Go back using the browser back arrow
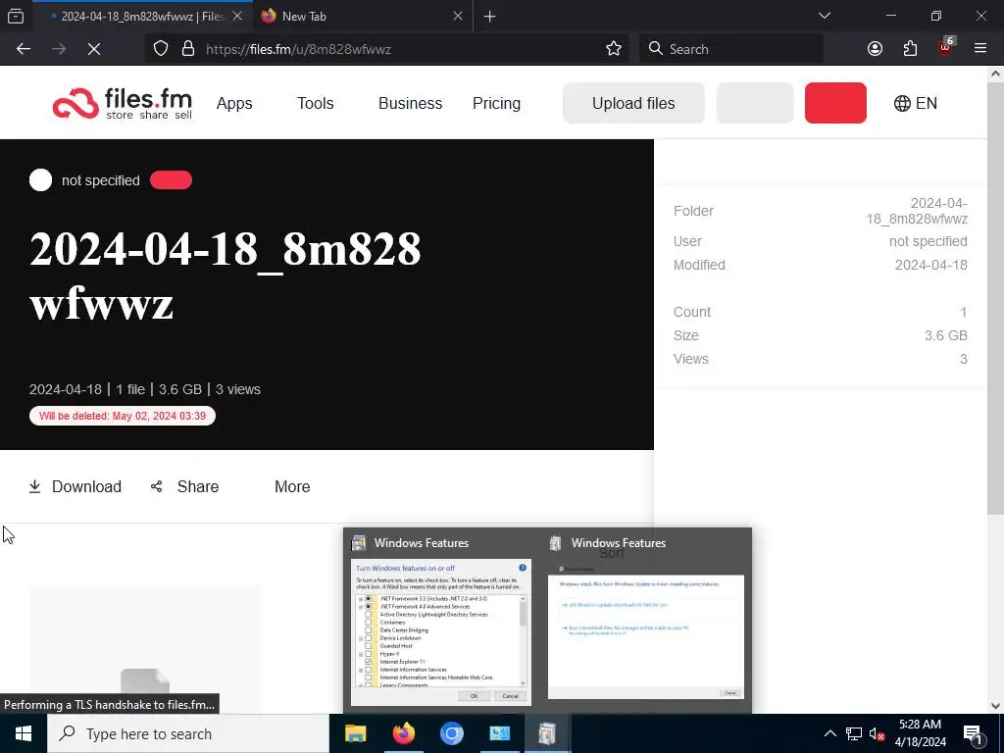Screen dimensions: 1004x753 [24, 49]
